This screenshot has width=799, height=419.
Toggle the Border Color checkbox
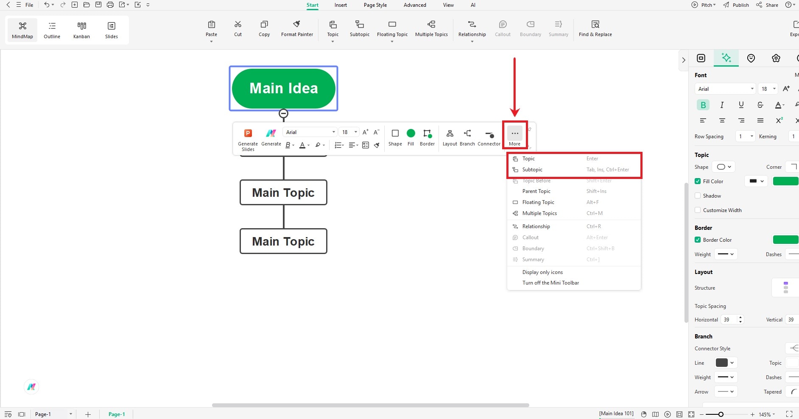[x=698, y=240]
